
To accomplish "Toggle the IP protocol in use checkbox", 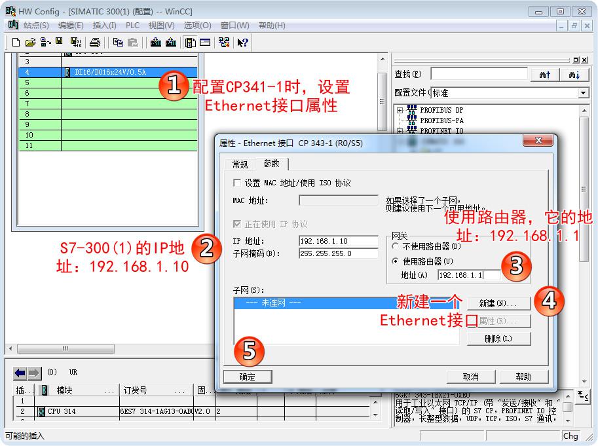I will [237, 224].
